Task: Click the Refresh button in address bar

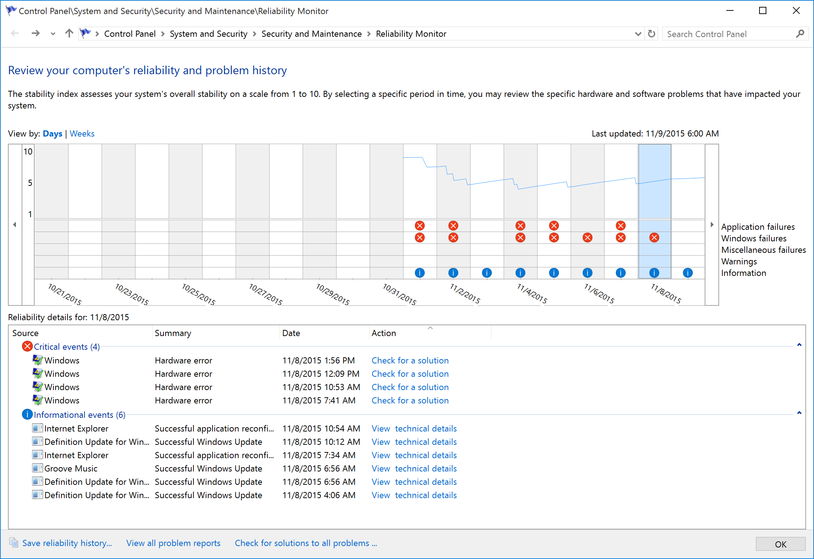Action: point(651,34)
